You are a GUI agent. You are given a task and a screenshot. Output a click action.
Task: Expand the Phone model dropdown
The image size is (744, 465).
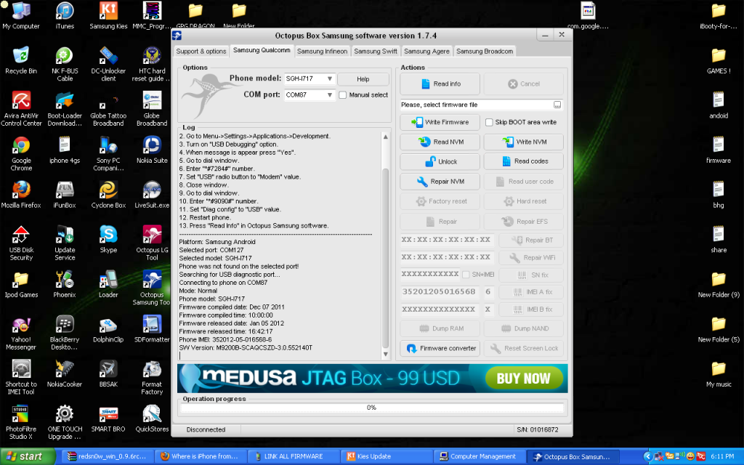(x=329, y=78)
